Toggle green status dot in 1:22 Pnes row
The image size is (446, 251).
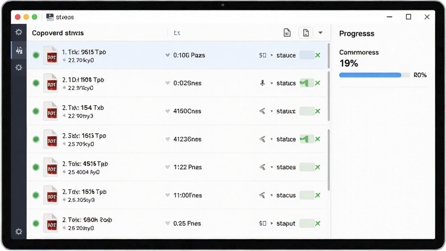(36, 167)
